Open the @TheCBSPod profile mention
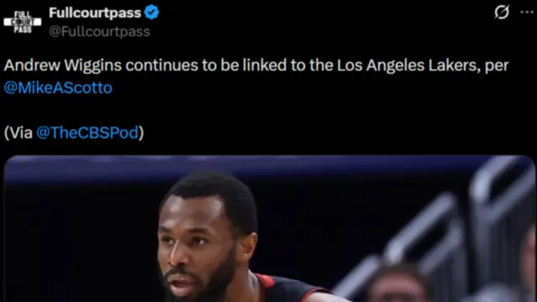Viewport: 537px width, 302px height. 87,133
